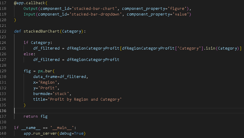
Task: Click the else keyword on line 126
Action: click(x=28, y=54)
